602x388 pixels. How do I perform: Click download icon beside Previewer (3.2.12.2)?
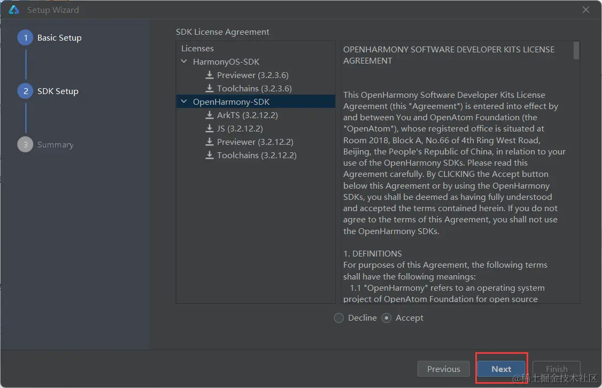coord(209,142)
